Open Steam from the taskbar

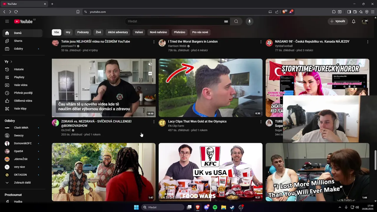(232, 207)
